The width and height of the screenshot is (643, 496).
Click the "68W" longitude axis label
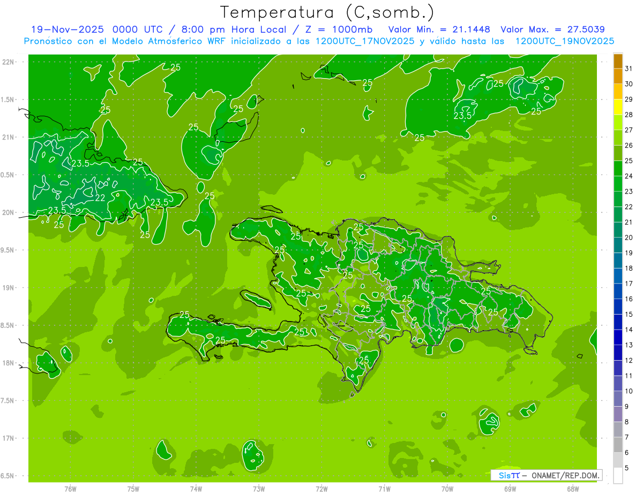coord(573,488)
